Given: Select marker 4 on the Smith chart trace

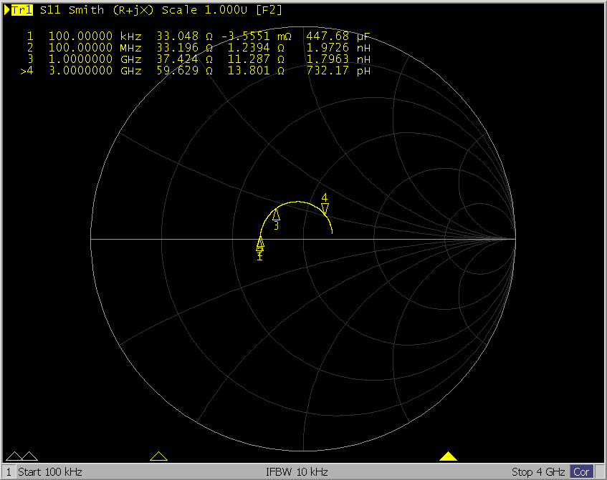Looking at the screenshot, I should 325,208.
